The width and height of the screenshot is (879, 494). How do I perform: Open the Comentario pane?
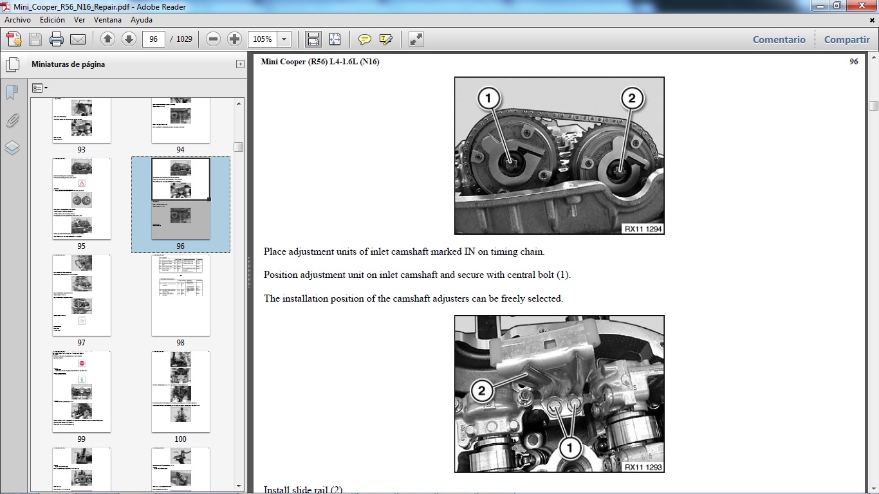pyautogui.click(x=779, y=39)
